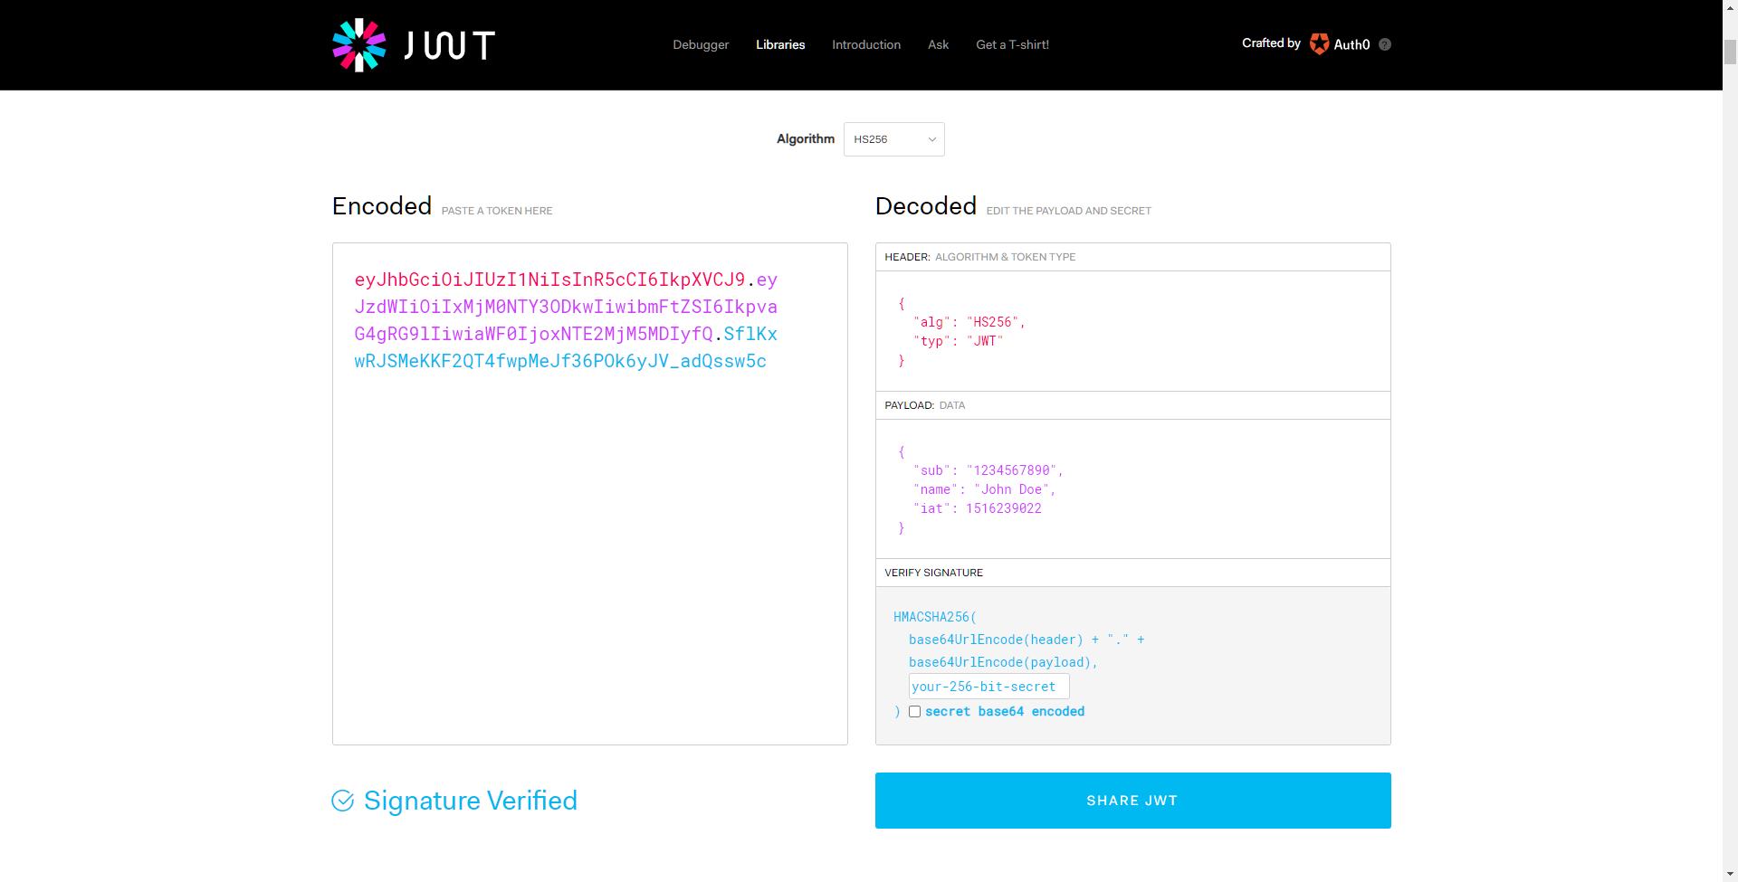This screenshot has width=1738, height=882.
Task: Open the Algorithm HS256 dropdown
Action: 893,139
